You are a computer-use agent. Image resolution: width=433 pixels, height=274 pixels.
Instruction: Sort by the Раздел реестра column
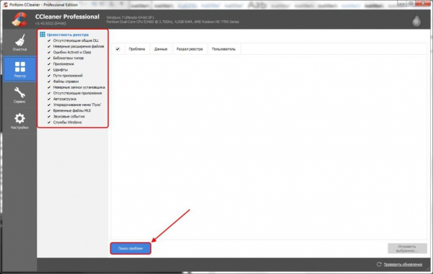[190, 49]
